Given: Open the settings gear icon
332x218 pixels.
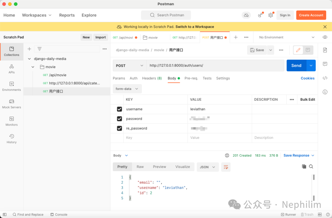Looking at the screenshot, I should tap(271, 15).
